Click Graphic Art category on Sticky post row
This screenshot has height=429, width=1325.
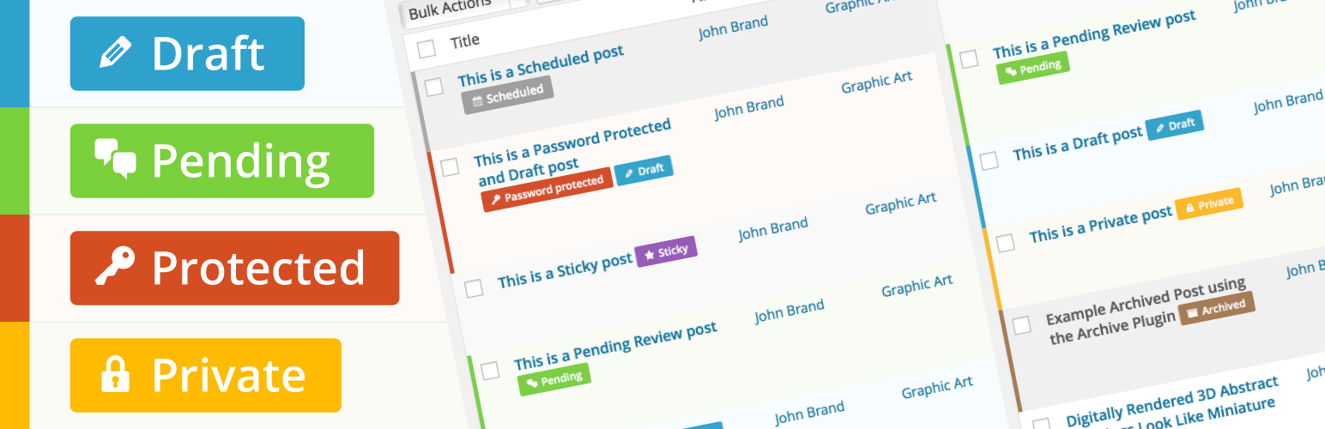(900, 204)
